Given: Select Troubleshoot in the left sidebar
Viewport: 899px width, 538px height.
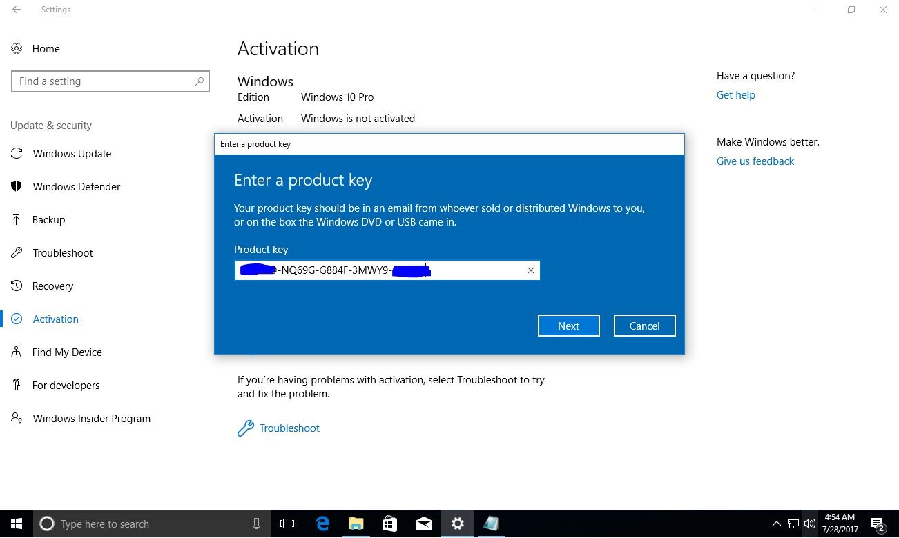Looking at the screenshot, I should point(62,253).
